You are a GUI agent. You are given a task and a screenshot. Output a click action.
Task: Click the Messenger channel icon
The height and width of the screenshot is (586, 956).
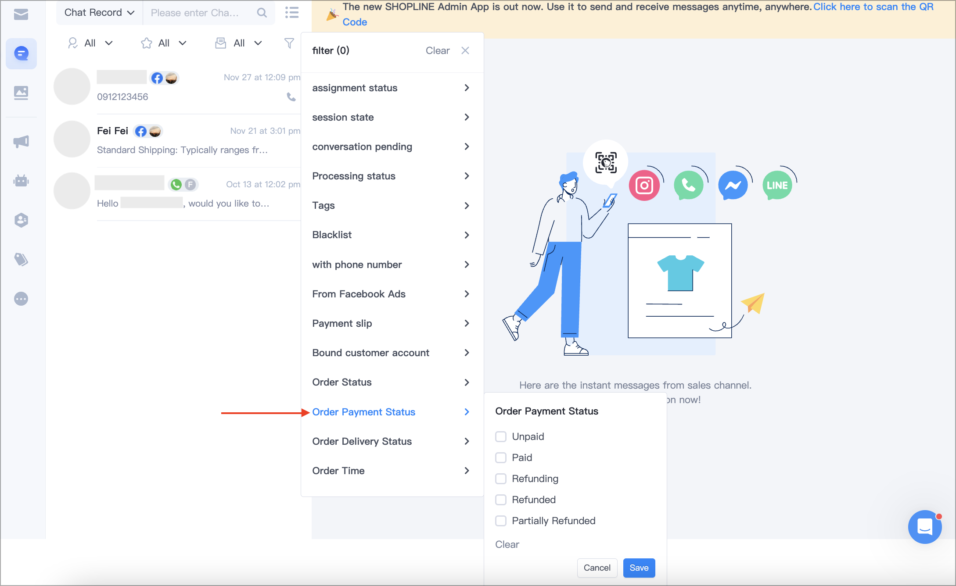pyautogui.click(x=733, y=186)
